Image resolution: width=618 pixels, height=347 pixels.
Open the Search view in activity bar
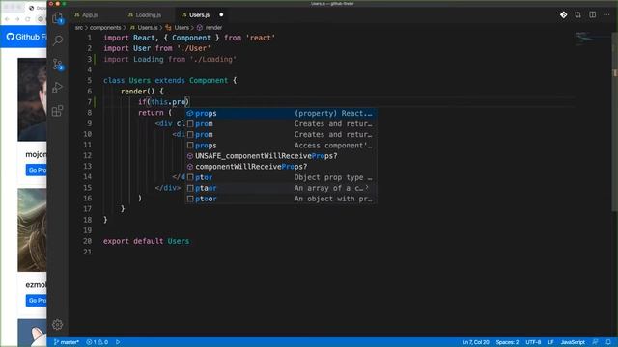click(x=58, y=40)
